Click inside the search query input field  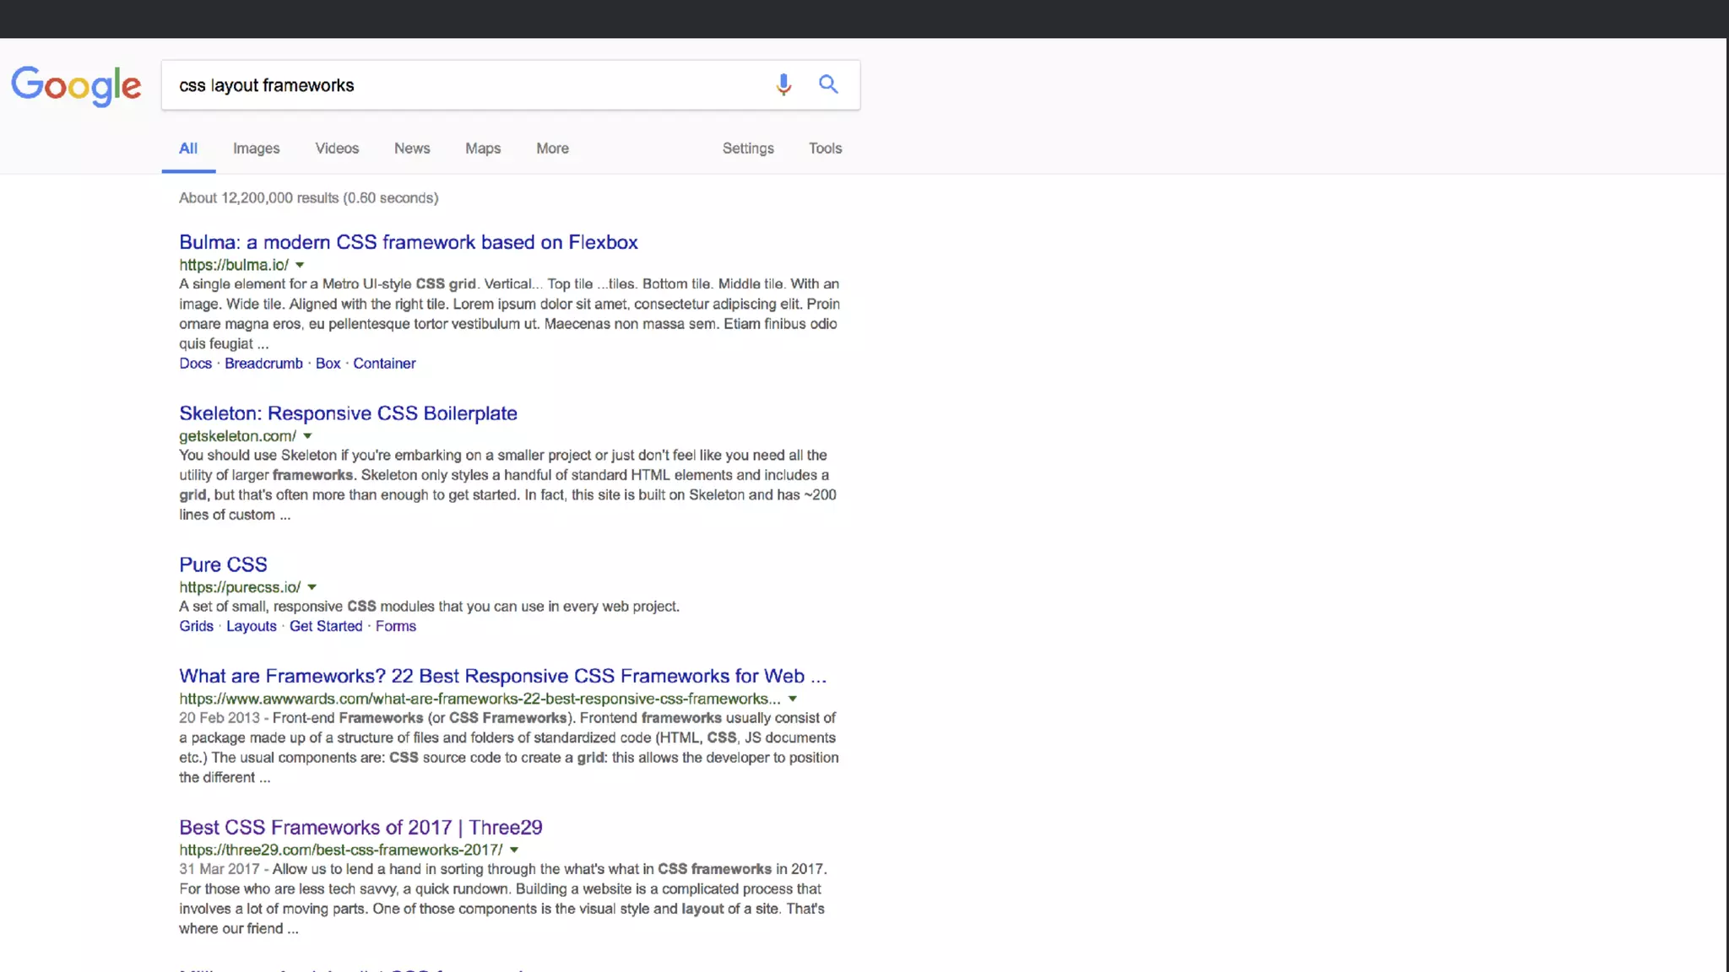(464, 85)
